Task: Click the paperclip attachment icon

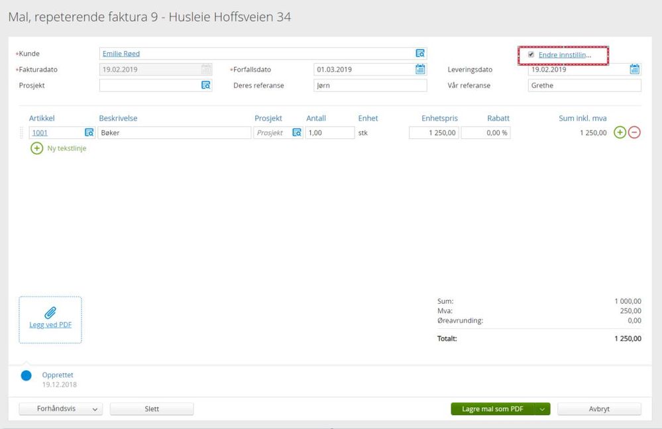Action: tap(50, 312)
